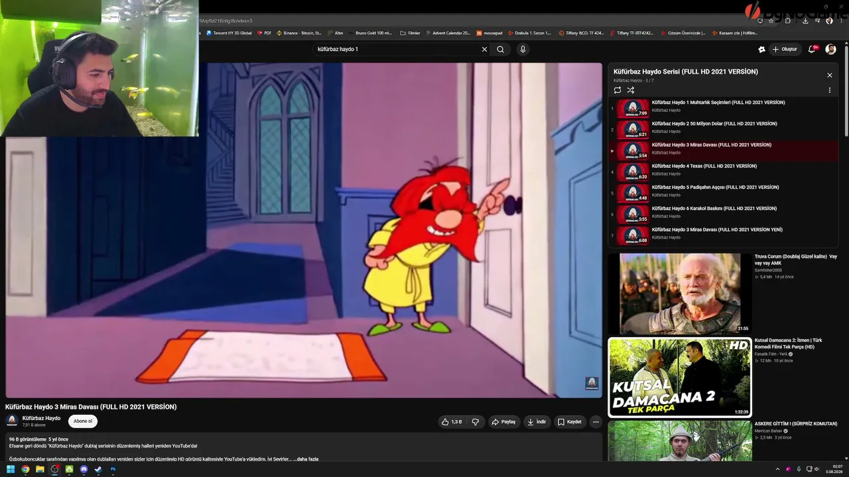Open the Kazaam izle bookmark
This screenshot has width=849, height=477.
(735, 32)
